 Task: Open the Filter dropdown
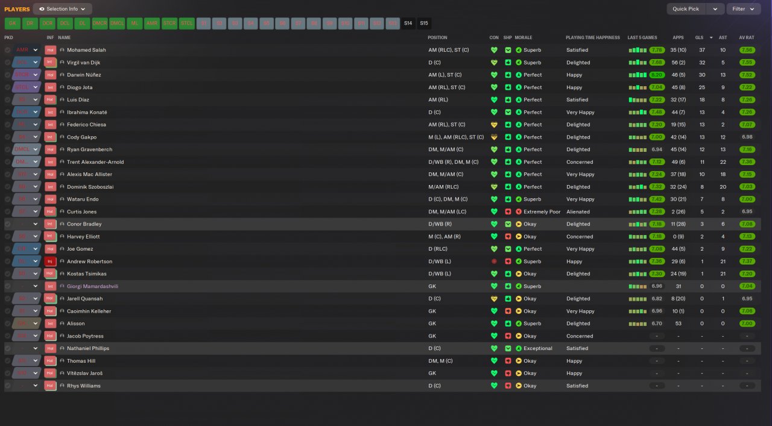click(x=744, y=9)
